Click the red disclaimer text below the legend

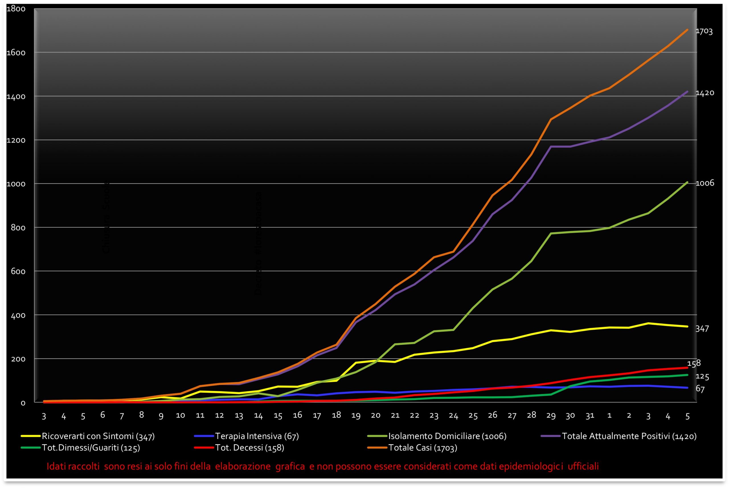323,466
